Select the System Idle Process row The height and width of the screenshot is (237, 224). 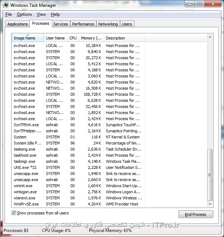(x=78, y=143)
